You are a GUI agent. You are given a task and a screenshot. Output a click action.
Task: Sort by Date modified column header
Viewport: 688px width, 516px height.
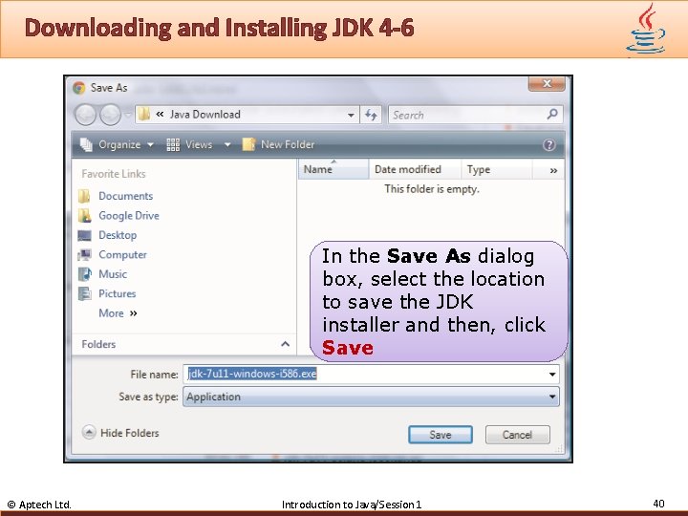pyautogui.click(x=415, y=169)
